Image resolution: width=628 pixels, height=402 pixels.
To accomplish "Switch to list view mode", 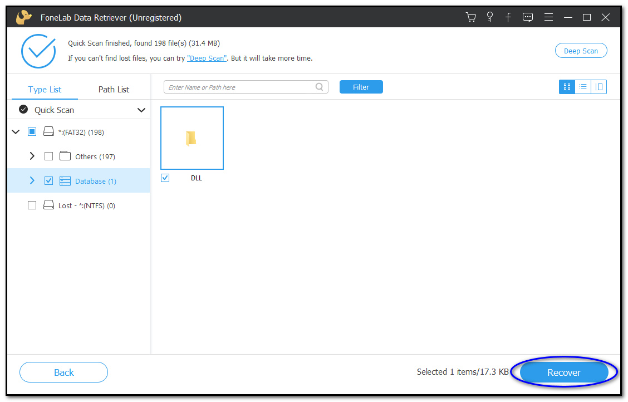I will coord(583,87).
